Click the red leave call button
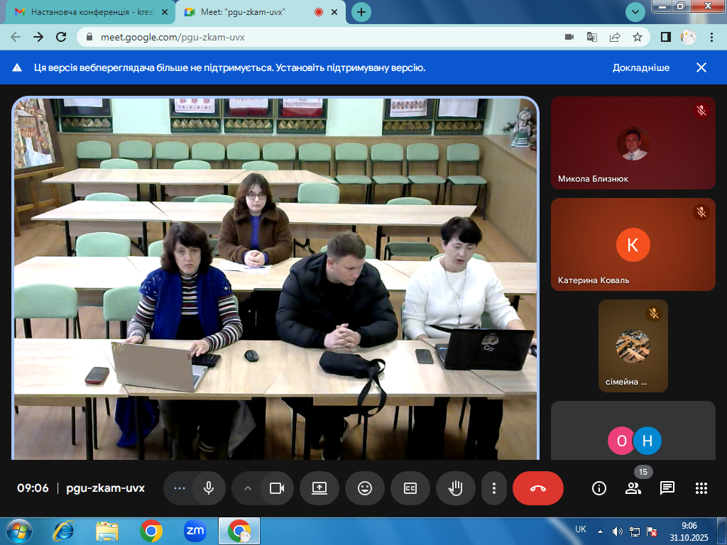 tap(537, 488)
